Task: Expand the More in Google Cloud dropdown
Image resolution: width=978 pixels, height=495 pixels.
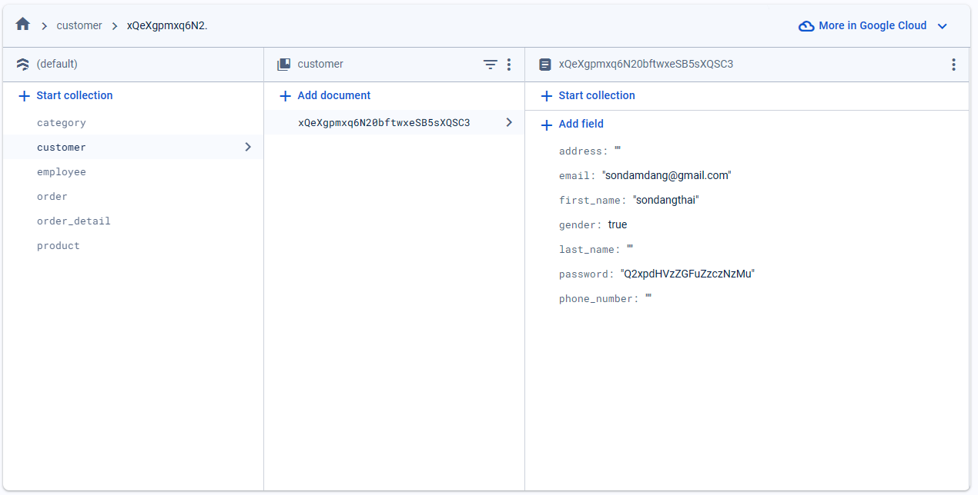Action: coord(942,26)
